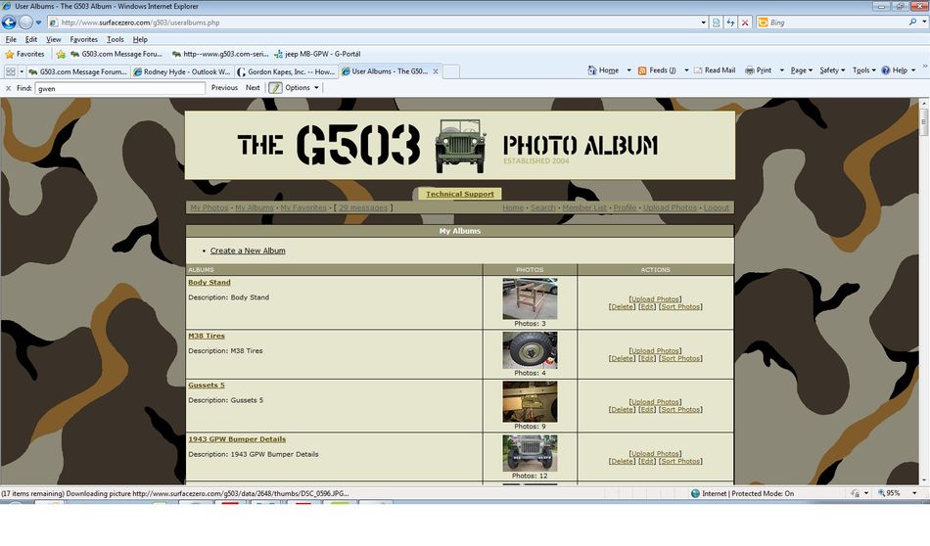Open the Feeds dropdown arrow
The image size is (930, 546).
tap(686, 69)
